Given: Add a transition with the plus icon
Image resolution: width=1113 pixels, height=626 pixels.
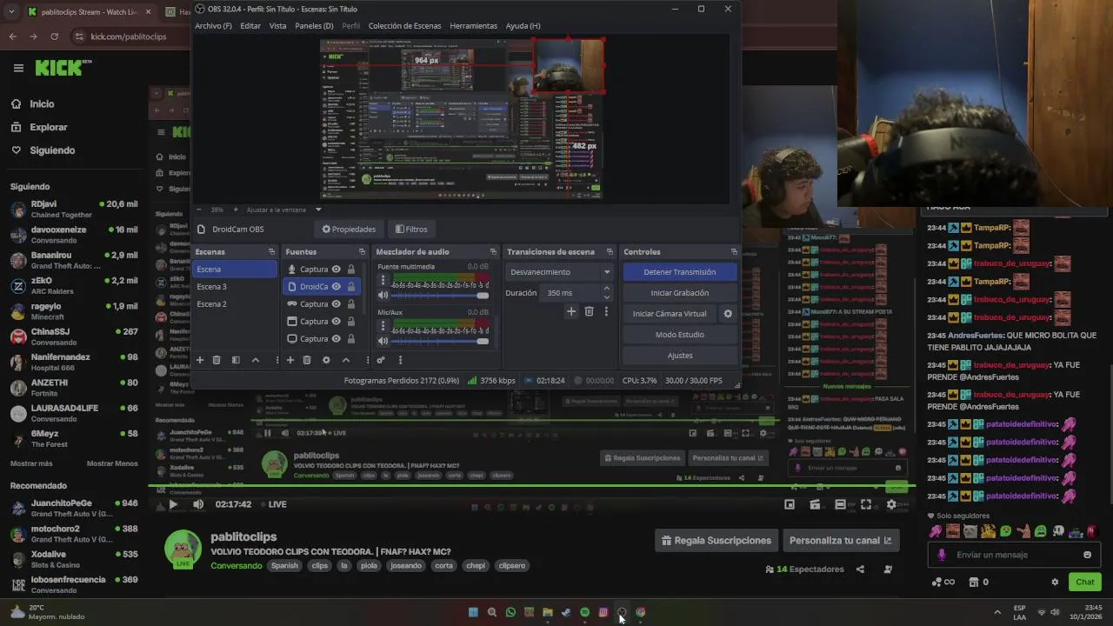Looking at the screenshot, I should (571, 311).
